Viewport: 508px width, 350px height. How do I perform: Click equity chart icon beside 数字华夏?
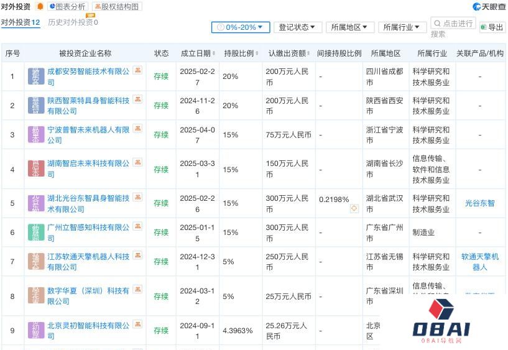[x=137, y=290]
